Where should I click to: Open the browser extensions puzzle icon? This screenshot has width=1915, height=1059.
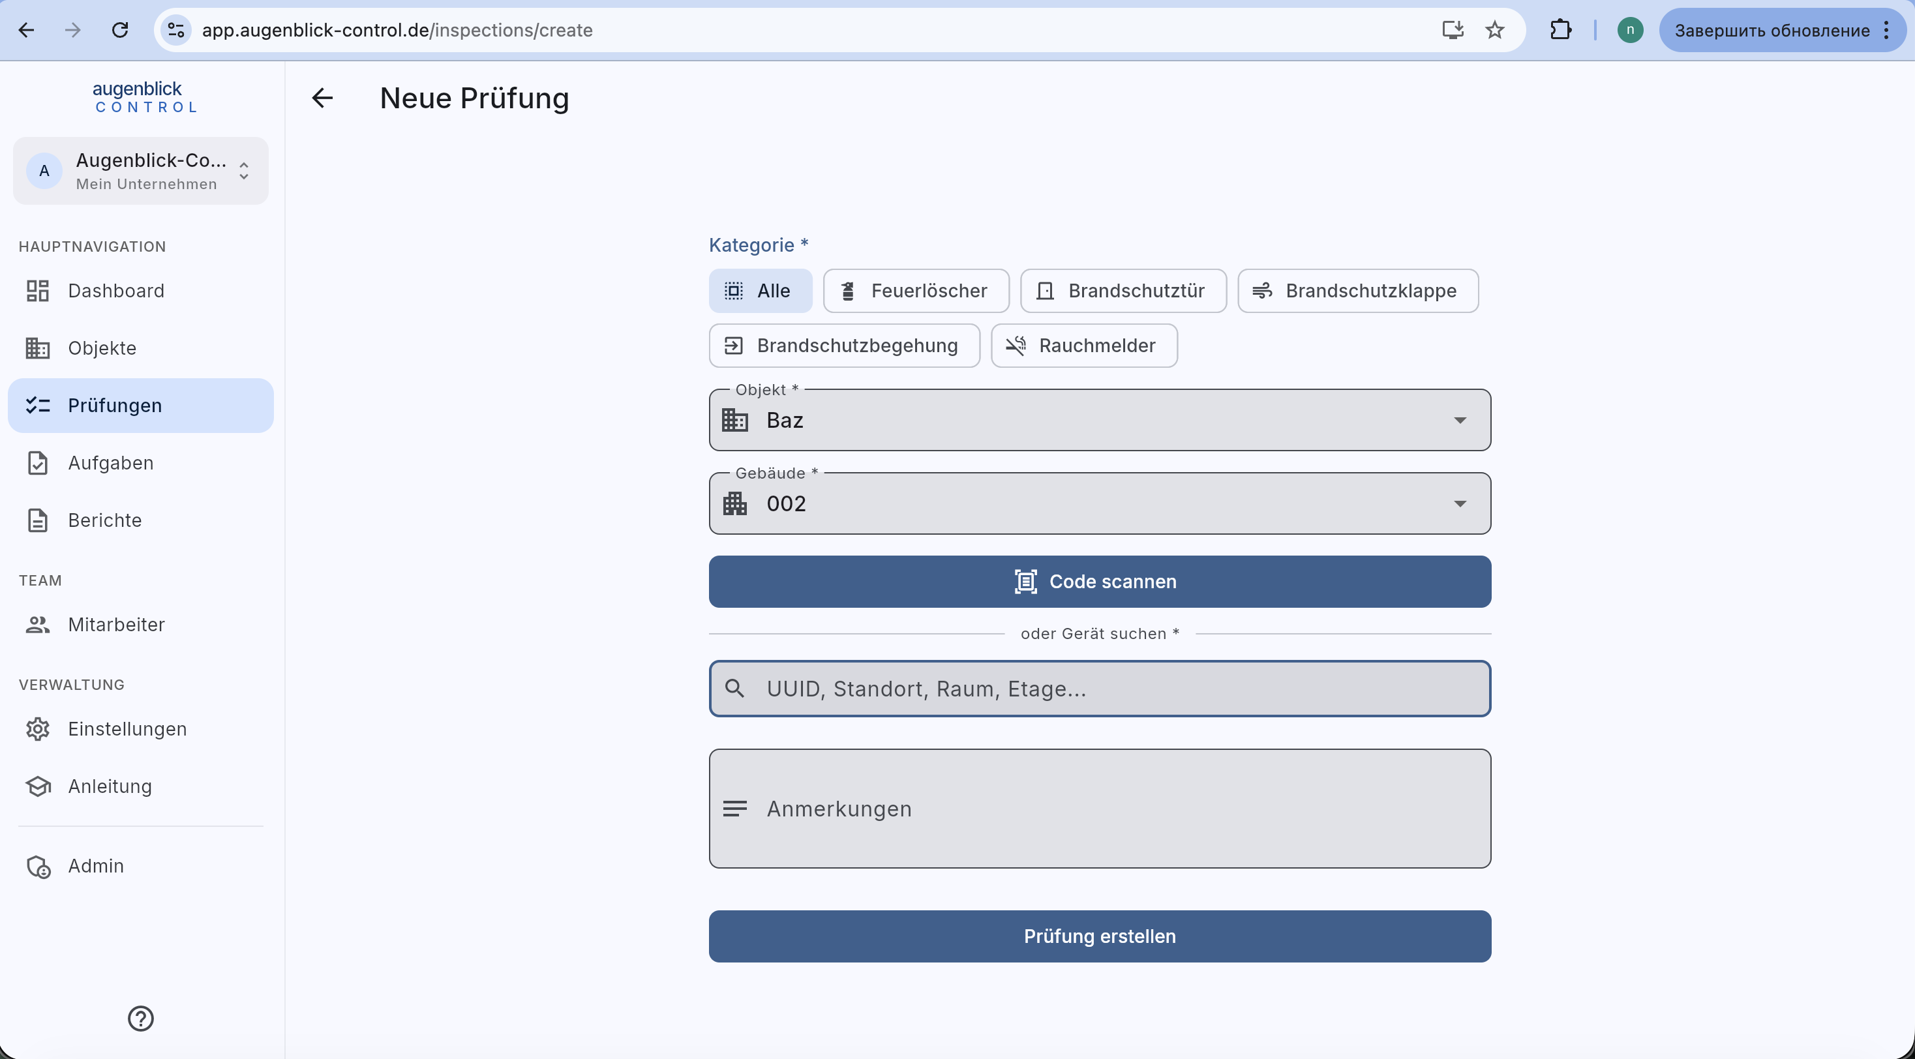[1560, 31]
